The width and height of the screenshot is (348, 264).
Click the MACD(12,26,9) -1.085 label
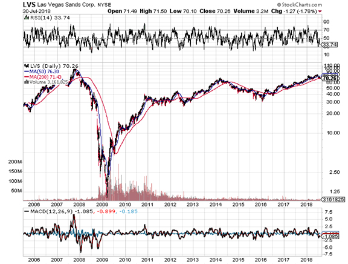61,211
